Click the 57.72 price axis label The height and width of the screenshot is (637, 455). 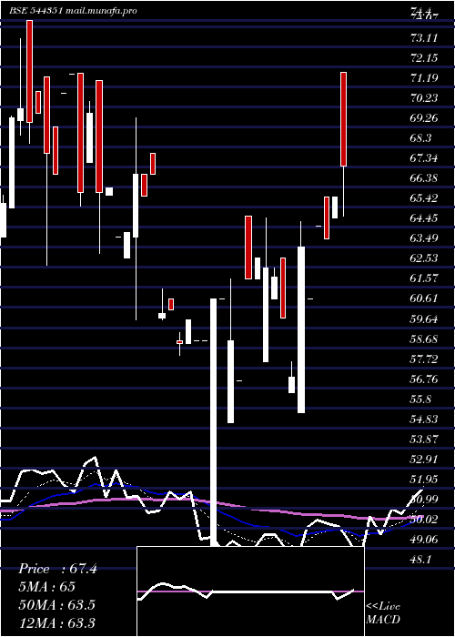click(424, 359)
